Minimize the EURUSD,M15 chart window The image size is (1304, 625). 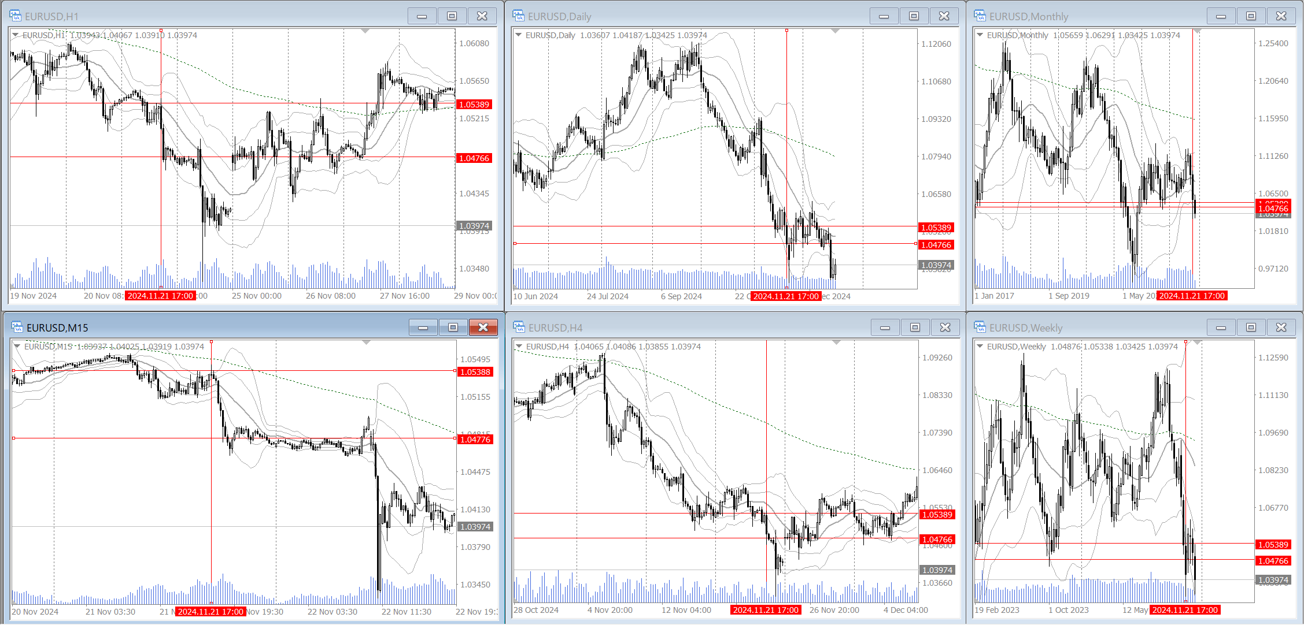coord(423,328)
